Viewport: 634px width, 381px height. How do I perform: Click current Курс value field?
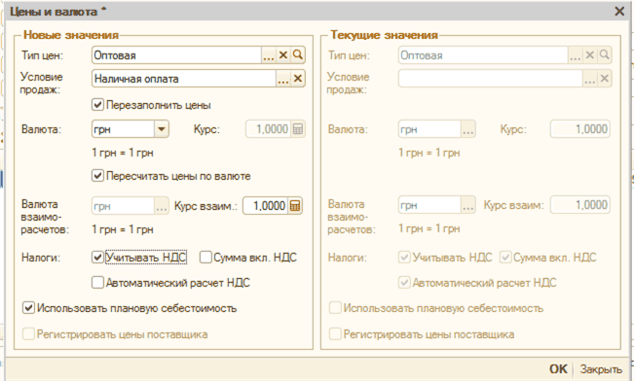click(x=580, y=129)
